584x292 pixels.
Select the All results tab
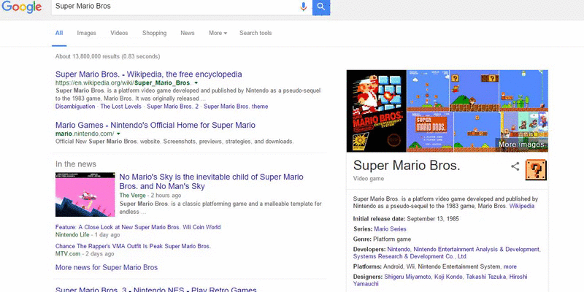[59, 33]
